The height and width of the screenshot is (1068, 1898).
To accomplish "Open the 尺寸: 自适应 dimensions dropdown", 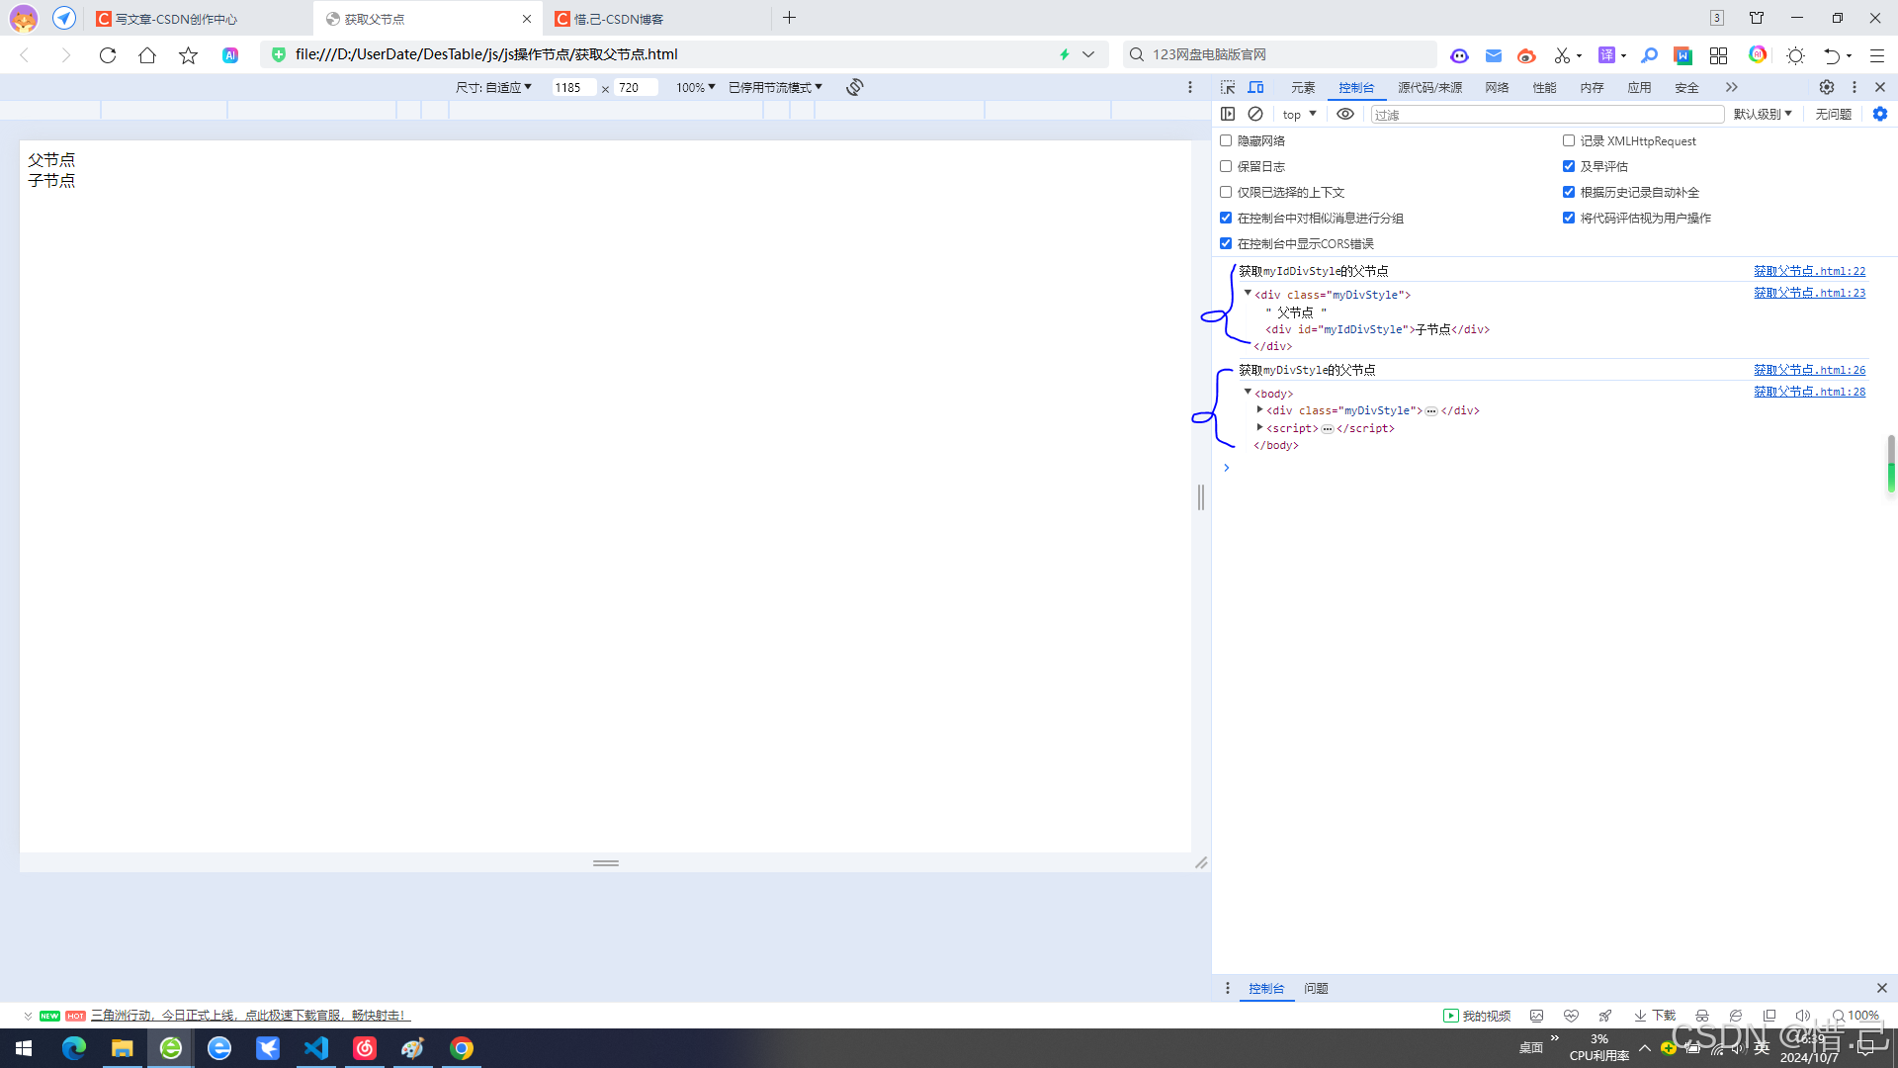I will pos(493,87).
